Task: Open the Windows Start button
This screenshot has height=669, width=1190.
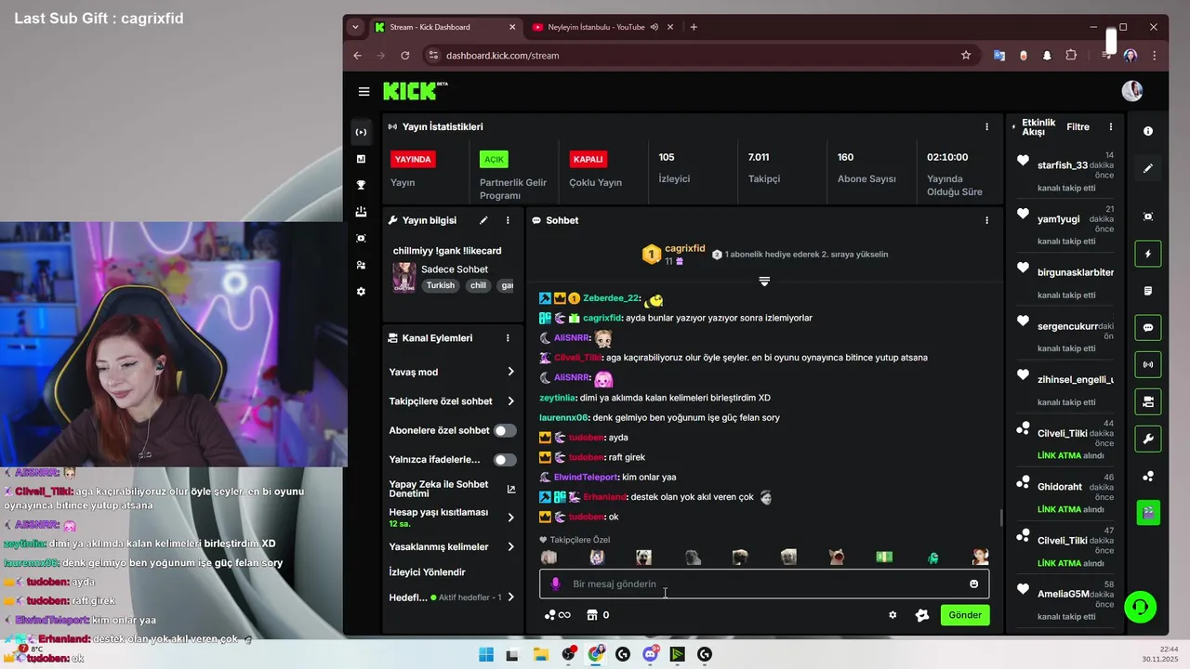Action: (x=486, y=654)
